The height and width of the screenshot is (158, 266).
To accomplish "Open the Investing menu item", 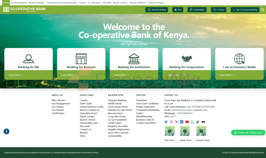I will tap(107, 3).
